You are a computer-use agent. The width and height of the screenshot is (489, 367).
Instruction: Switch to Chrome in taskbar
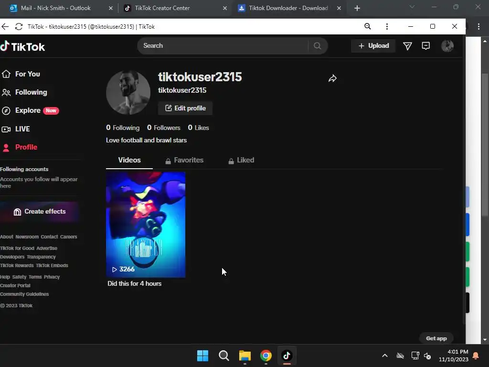[266, 356]
